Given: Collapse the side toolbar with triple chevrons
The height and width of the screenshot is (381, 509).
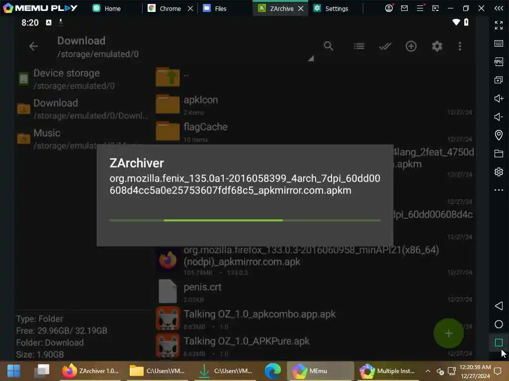Looking at the screenshot, I should point(499,8).
